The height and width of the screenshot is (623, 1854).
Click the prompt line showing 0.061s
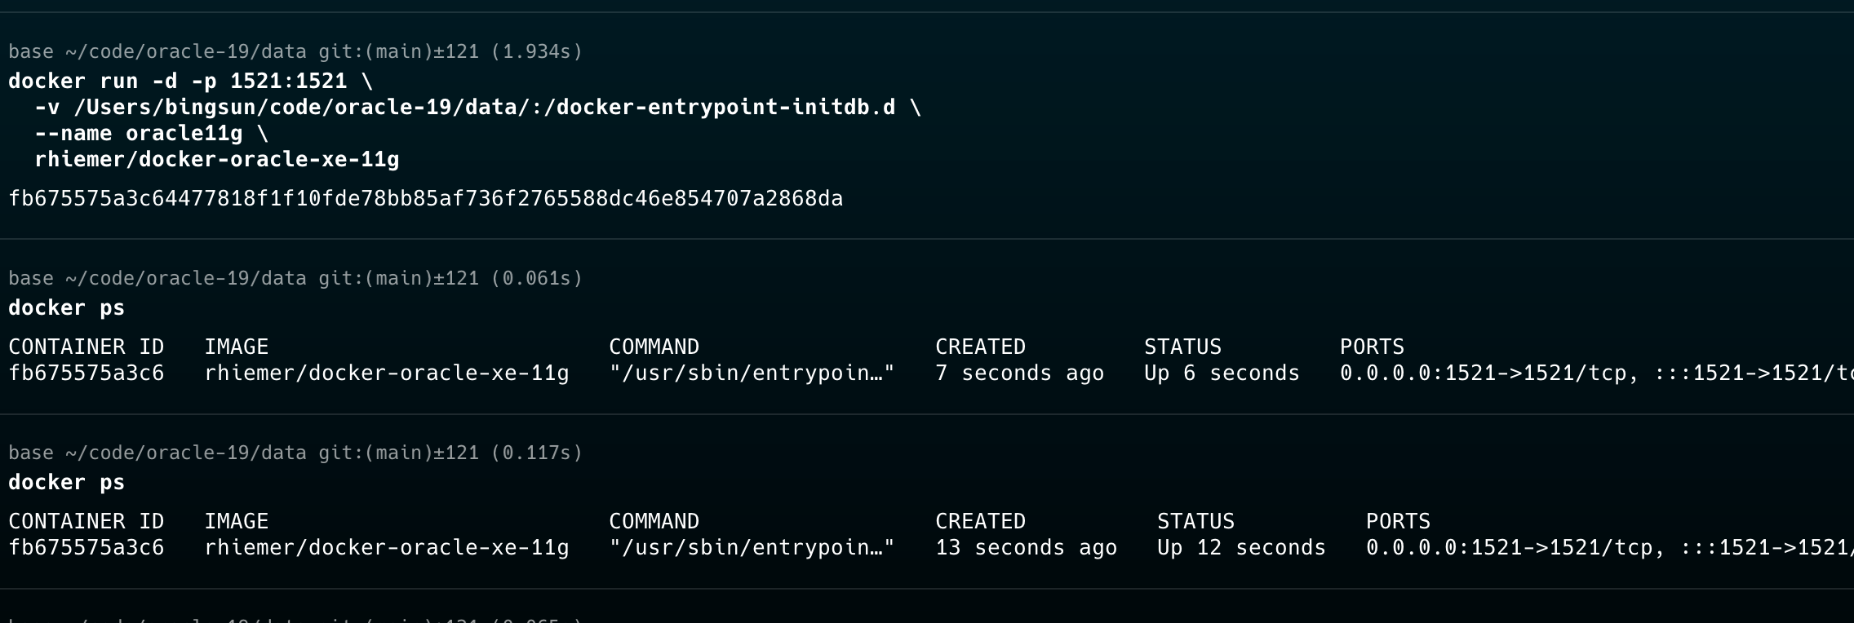[295, 279]
